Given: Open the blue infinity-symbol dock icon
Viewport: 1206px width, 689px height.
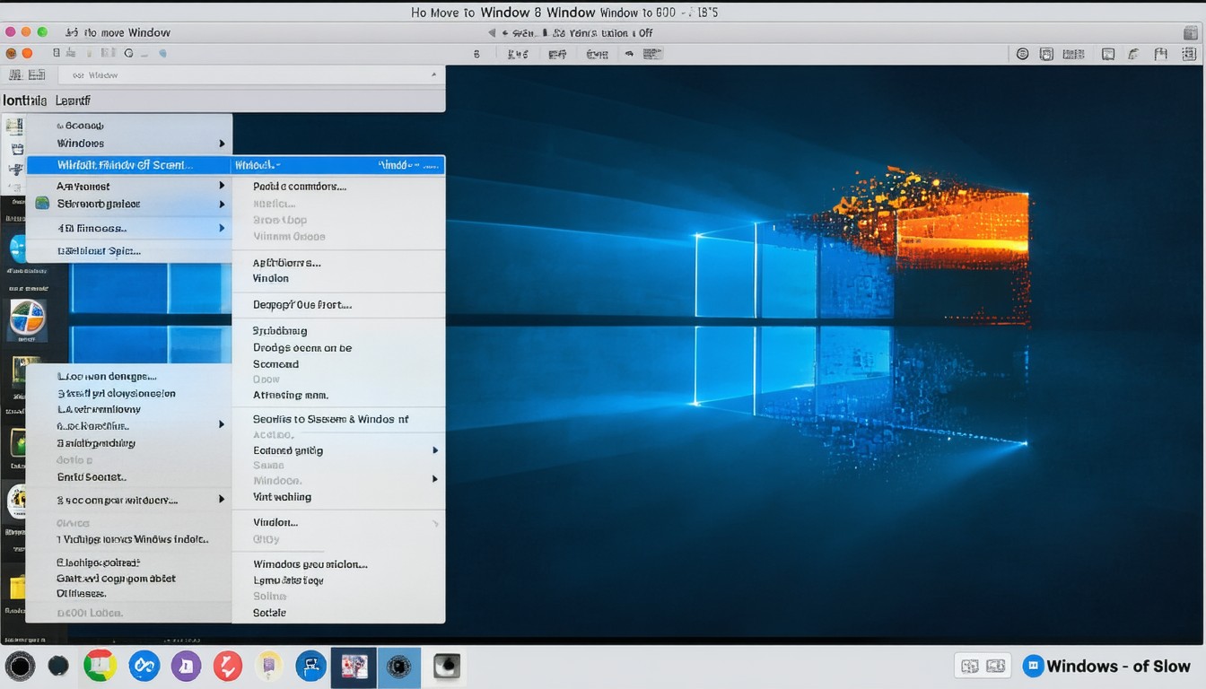Looking at the screenshot, I should point(144,666).
